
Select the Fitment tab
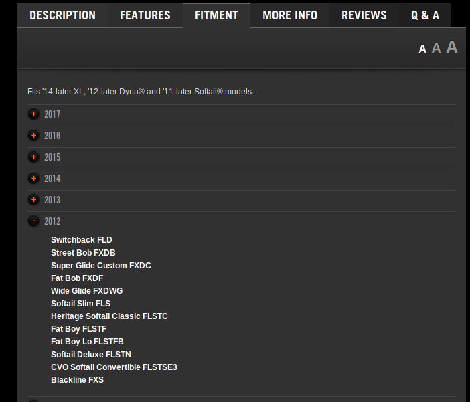pos(216,15)
